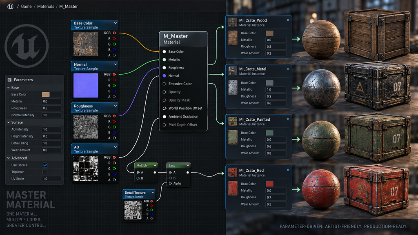Edit the Detail Tiling value field

pos(51,143)
